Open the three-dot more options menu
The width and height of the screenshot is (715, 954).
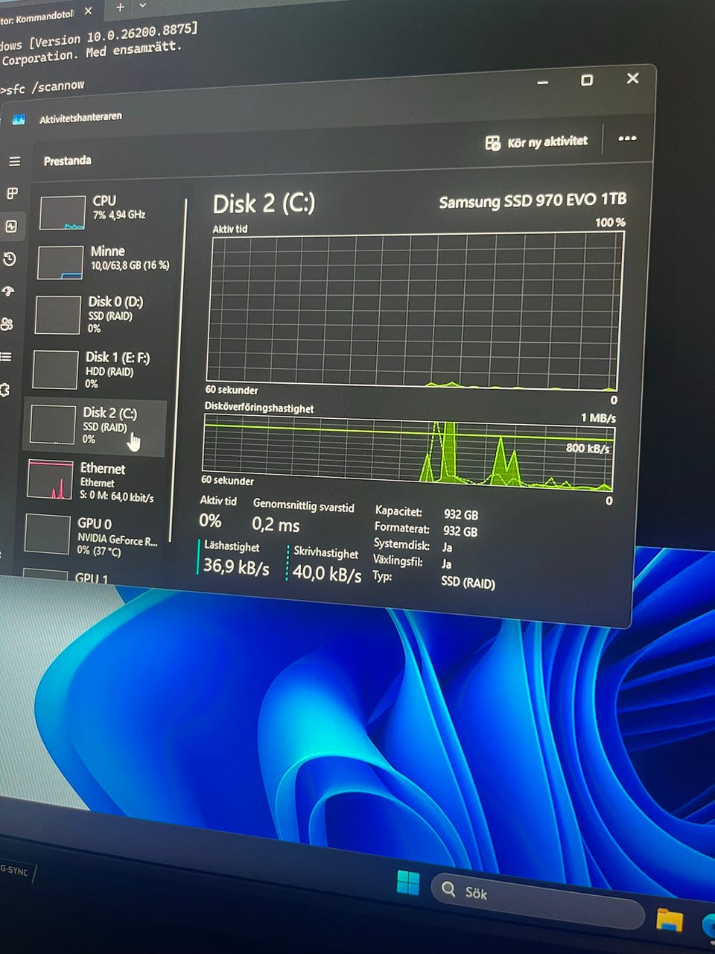coord(627,138)
